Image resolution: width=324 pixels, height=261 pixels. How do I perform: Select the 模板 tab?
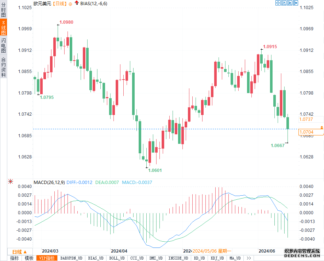click(29, 258)
